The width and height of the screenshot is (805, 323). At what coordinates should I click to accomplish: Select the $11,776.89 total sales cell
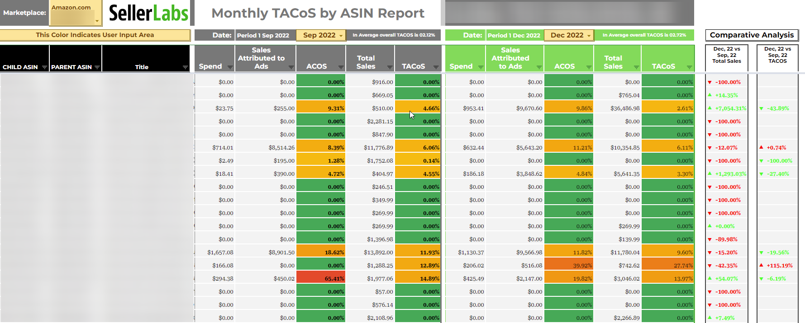[x=370, y=148]
